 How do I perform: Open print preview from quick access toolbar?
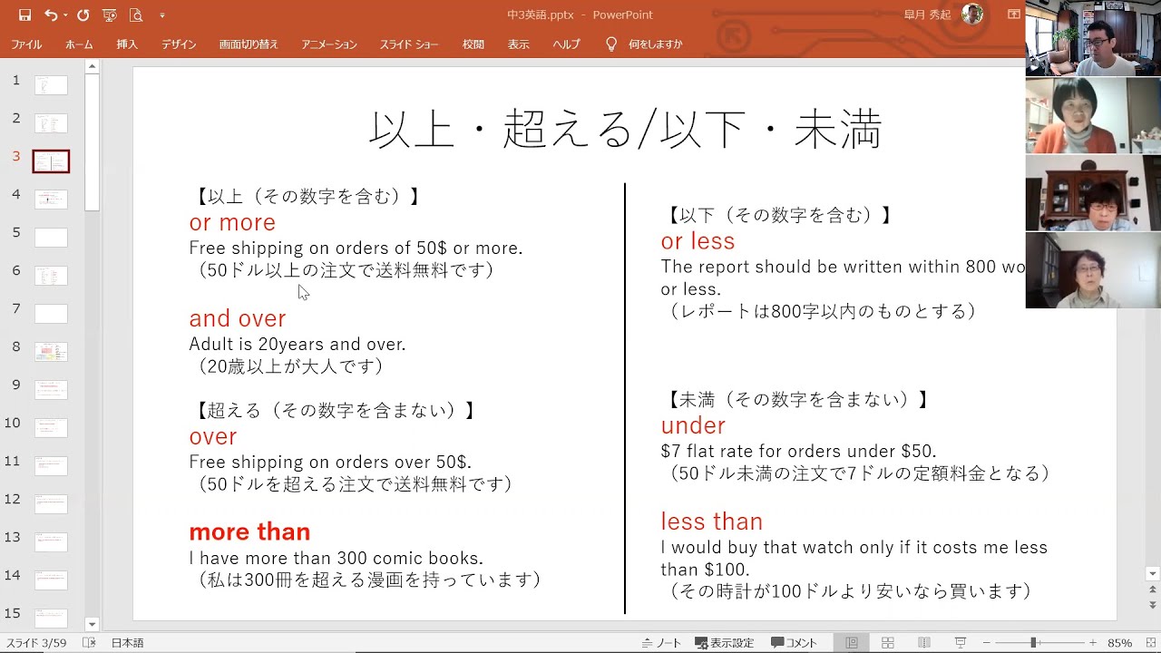click(136, 15)
